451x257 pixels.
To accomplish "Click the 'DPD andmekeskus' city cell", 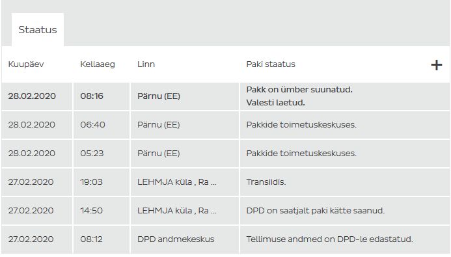I will [176, 239].
